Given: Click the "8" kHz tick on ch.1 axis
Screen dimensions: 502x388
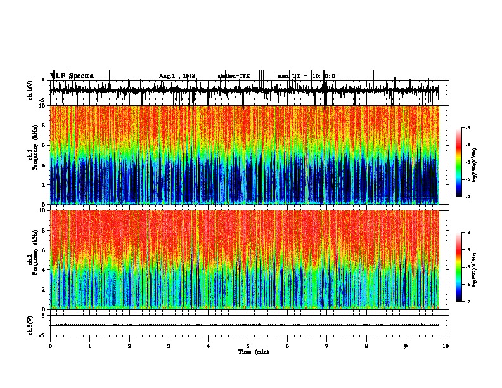Looking at the screenshot, I should pyautogui.click(x=44, y=126).
